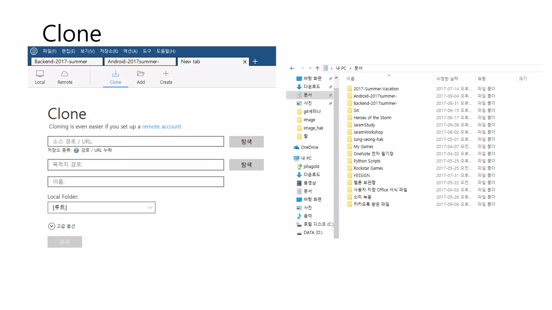Click the Add folder icon
This screenshot has width=552, height=310.
point(141,74)
